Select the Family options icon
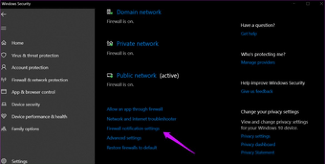The height and width of the screenshot is (164, 325). pos(4,129)
